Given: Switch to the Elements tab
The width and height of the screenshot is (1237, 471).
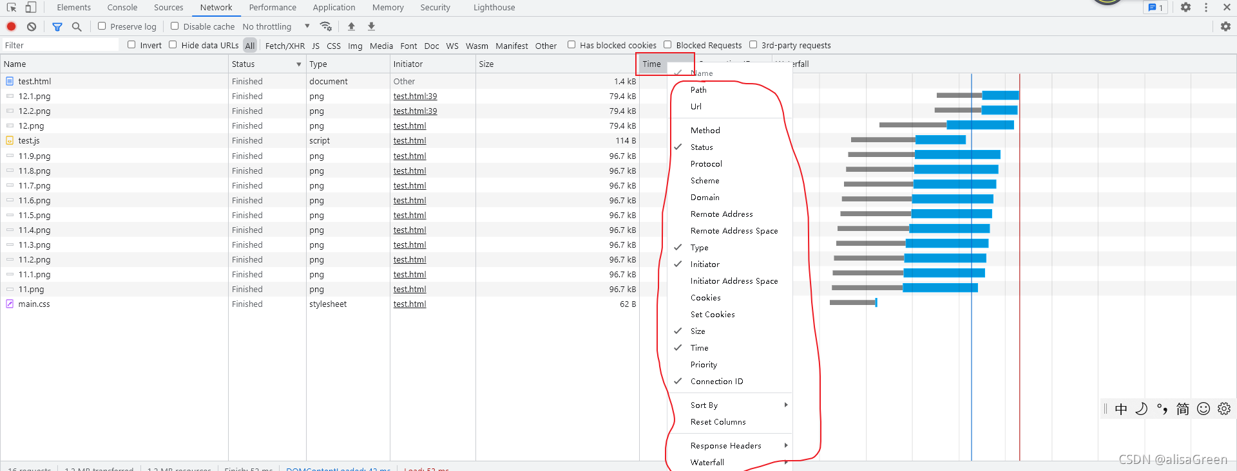Looking at the screenshot, I should pos(74,8).
